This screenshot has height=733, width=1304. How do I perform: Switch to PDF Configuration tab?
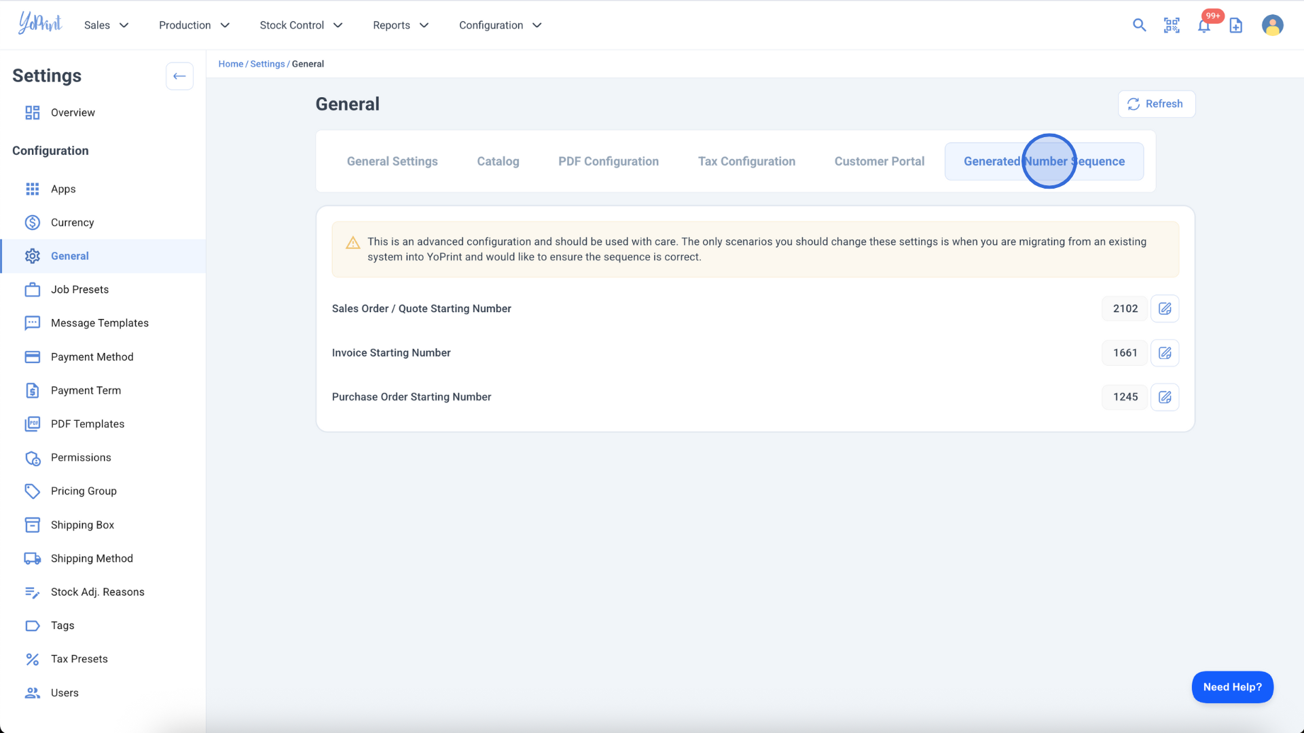608,162
